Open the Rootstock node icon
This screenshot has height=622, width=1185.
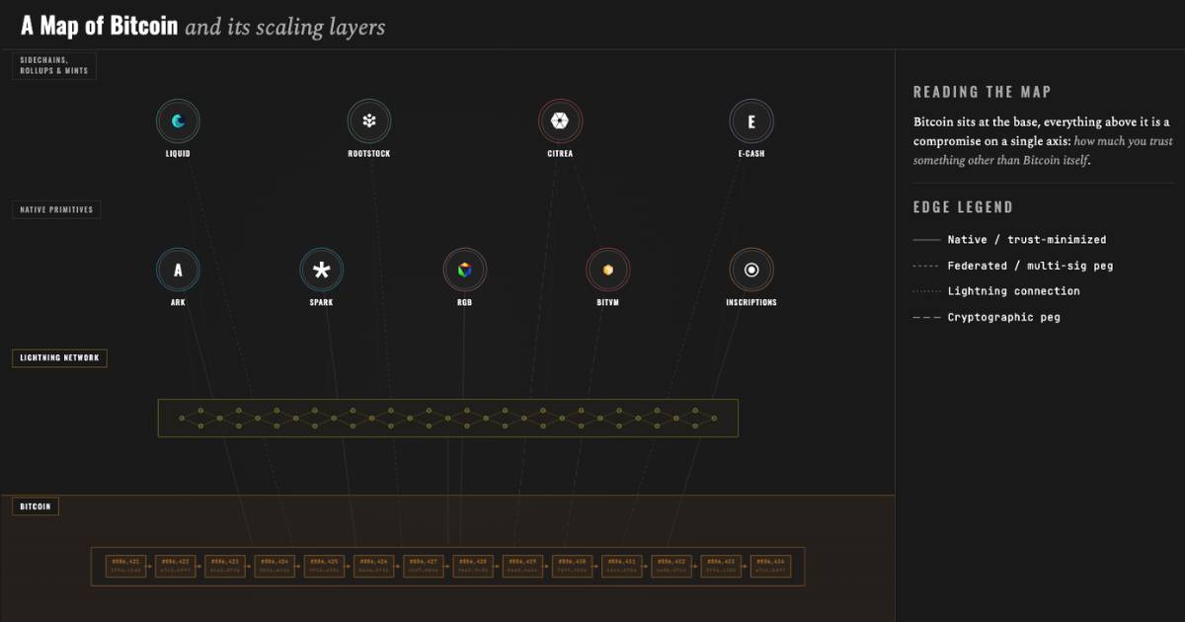(x=369, y=121)
